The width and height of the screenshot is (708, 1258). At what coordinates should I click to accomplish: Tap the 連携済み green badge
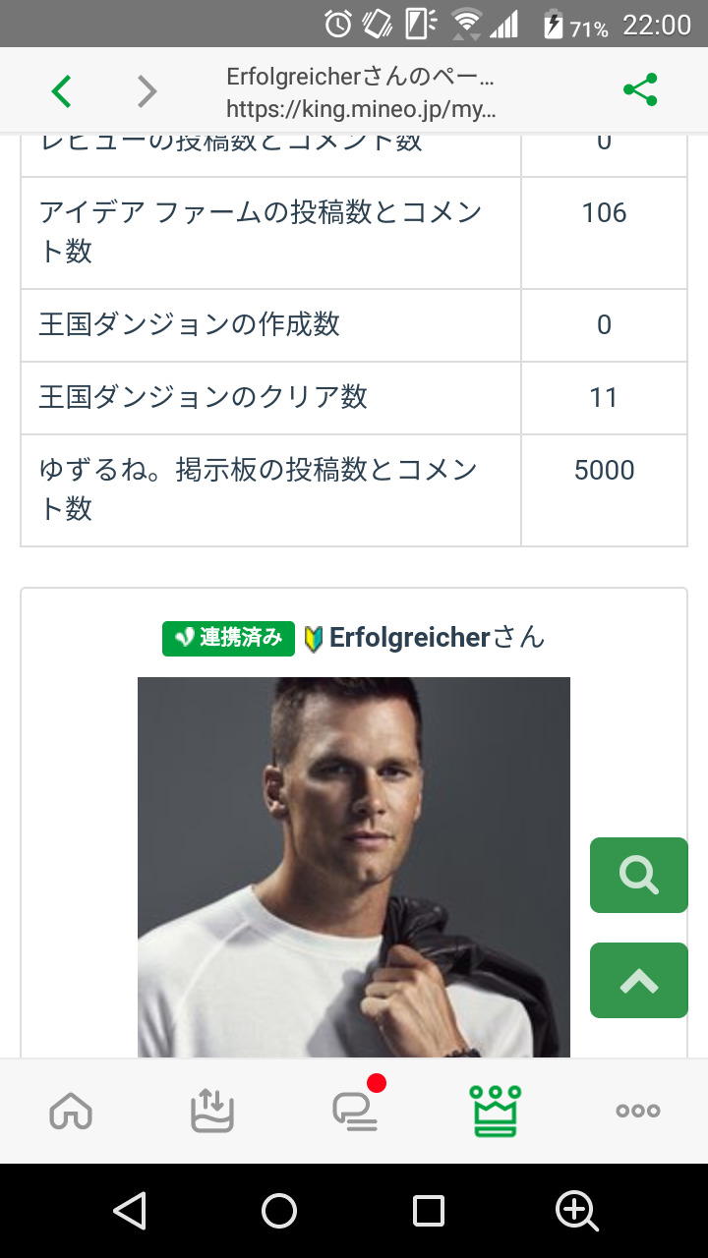[228, 638]
